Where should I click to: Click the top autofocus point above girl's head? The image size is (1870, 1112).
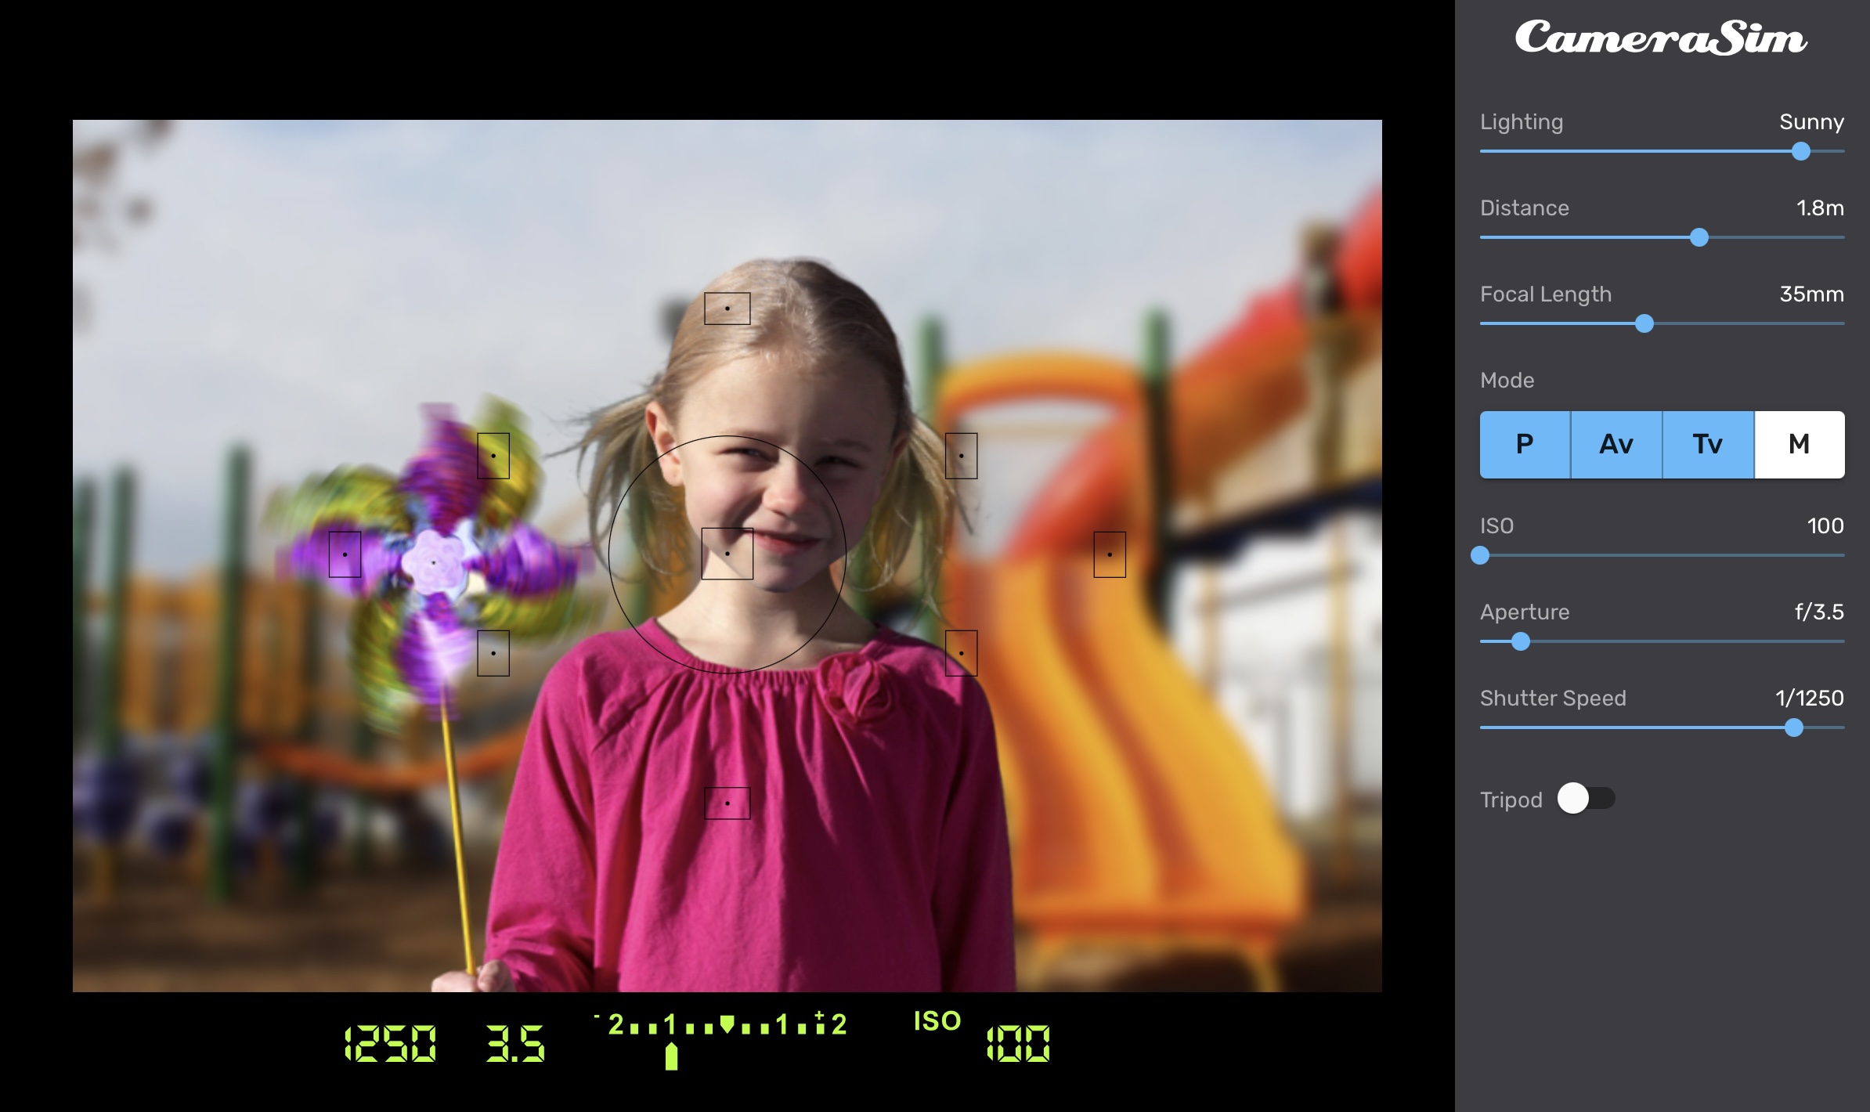click(x=727, y=309)
